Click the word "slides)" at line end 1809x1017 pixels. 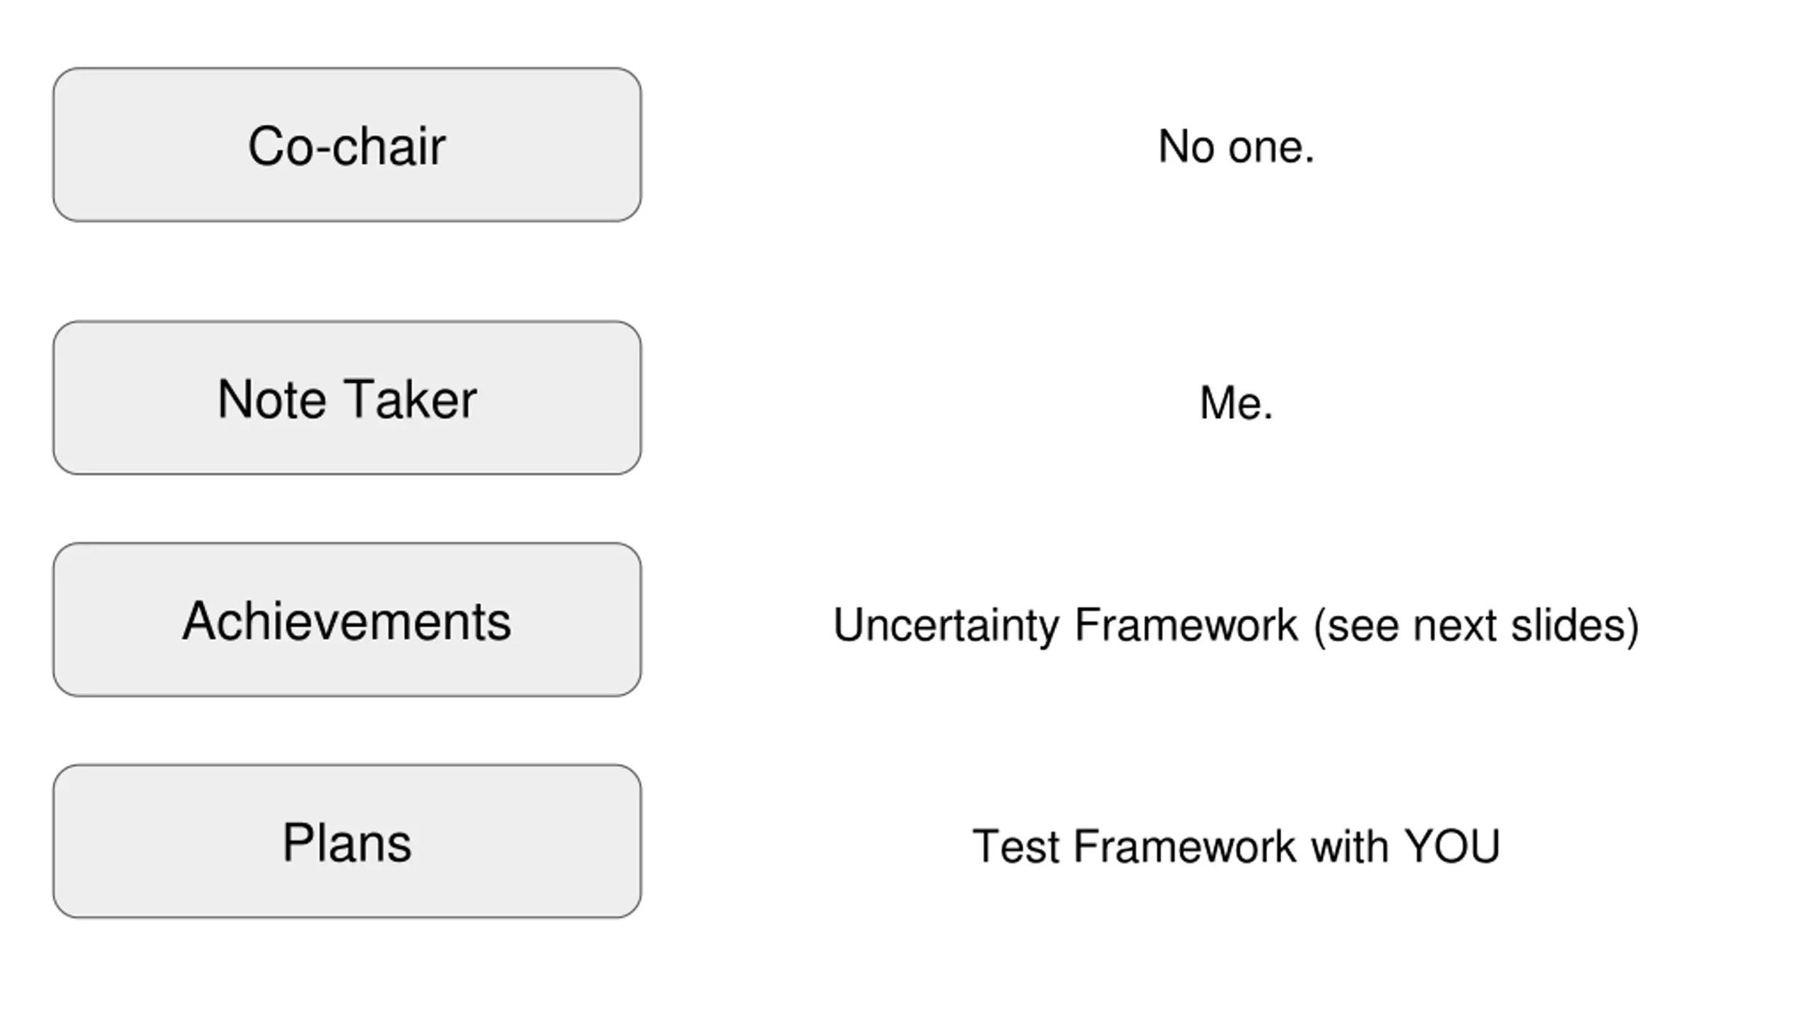[x=1575, y=626]
